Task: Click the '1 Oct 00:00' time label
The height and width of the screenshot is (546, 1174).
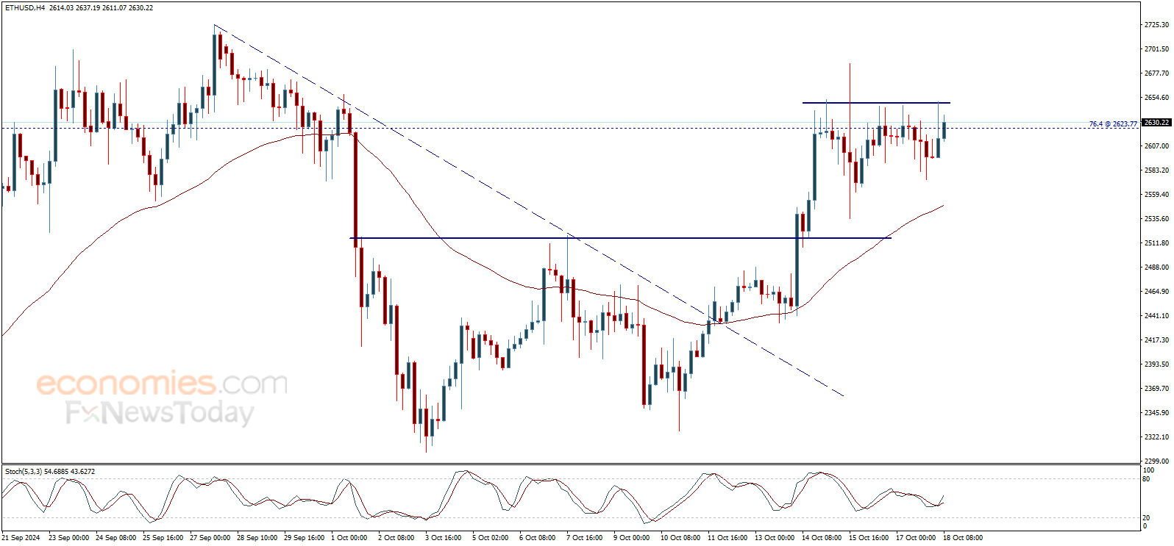Action: click(349, 538)
